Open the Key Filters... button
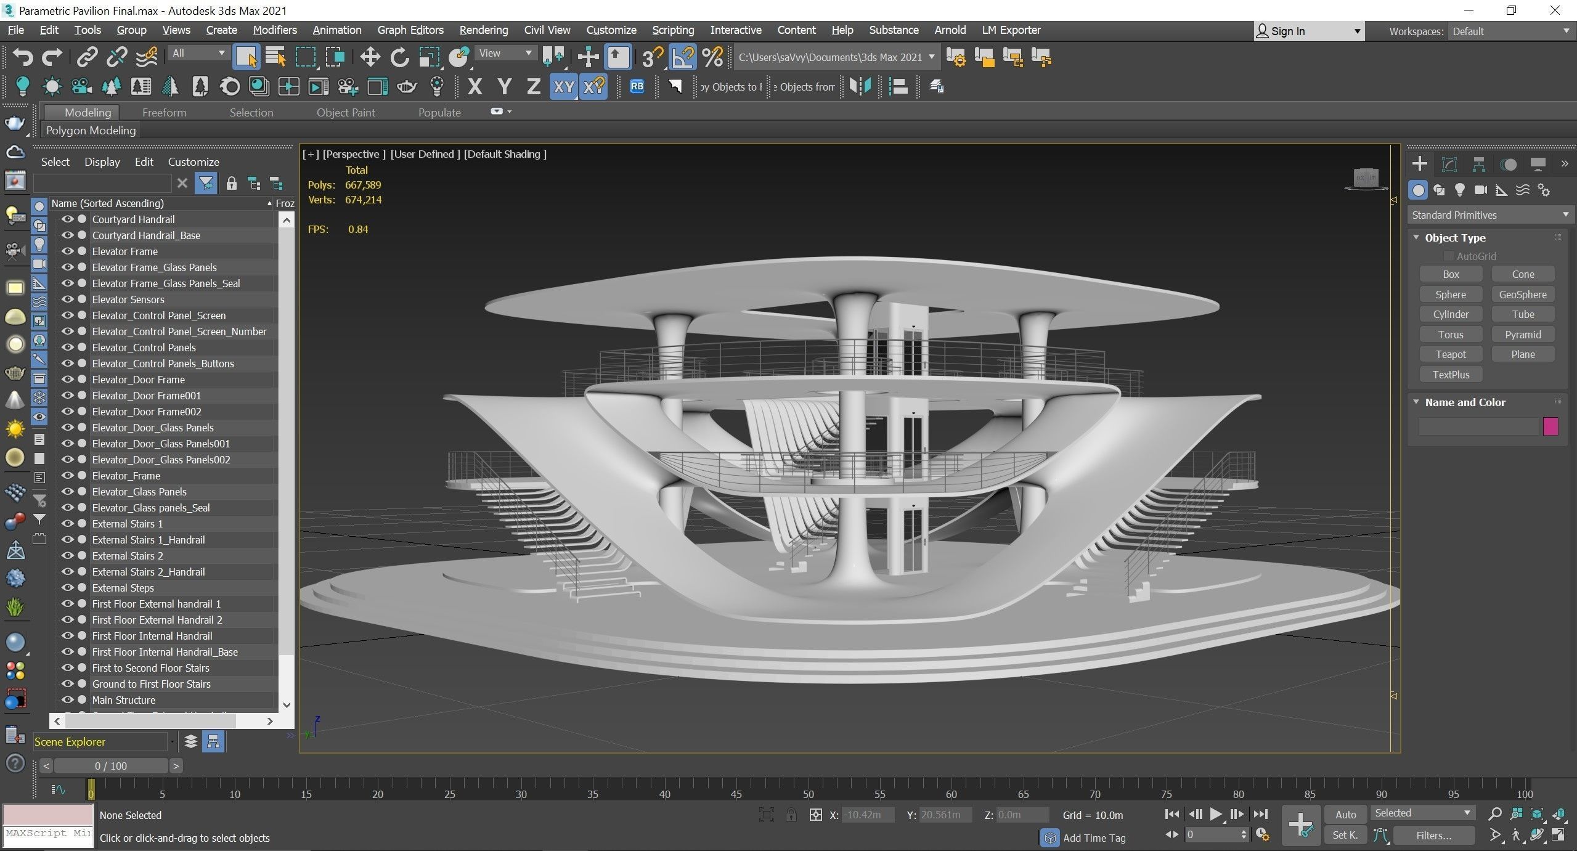1577x851 pixels. click(1433, 836)
